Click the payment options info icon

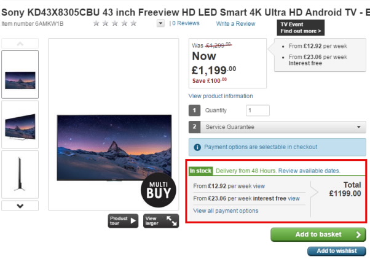point(197,147)
